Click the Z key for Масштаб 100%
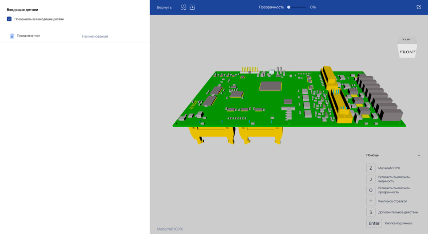428x234 pixels. 371,168
